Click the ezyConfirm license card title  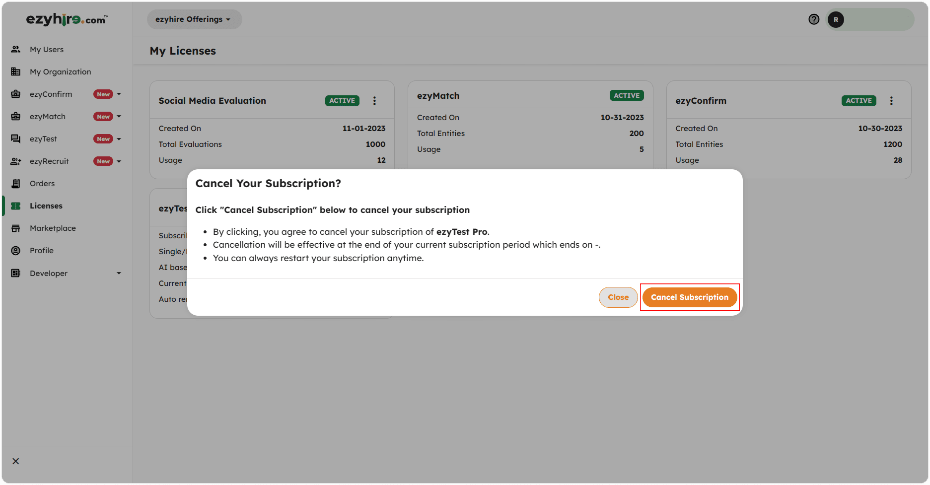[x=701, y=101]
